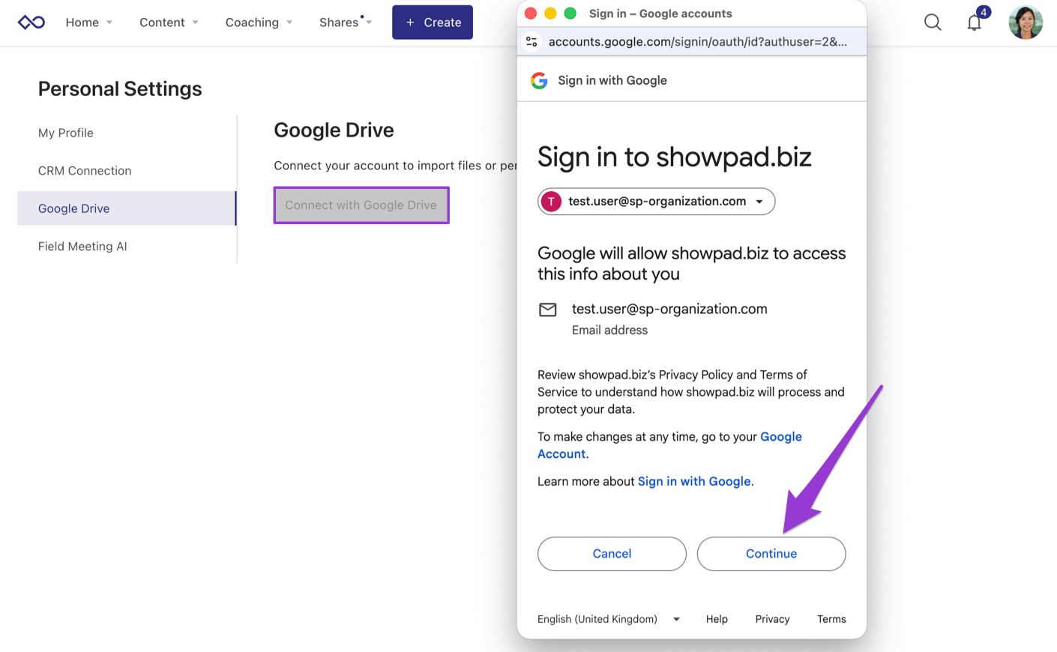Click the envelope email icon
This screenshot has width=1057, height=652.
[x=548, y=310]
